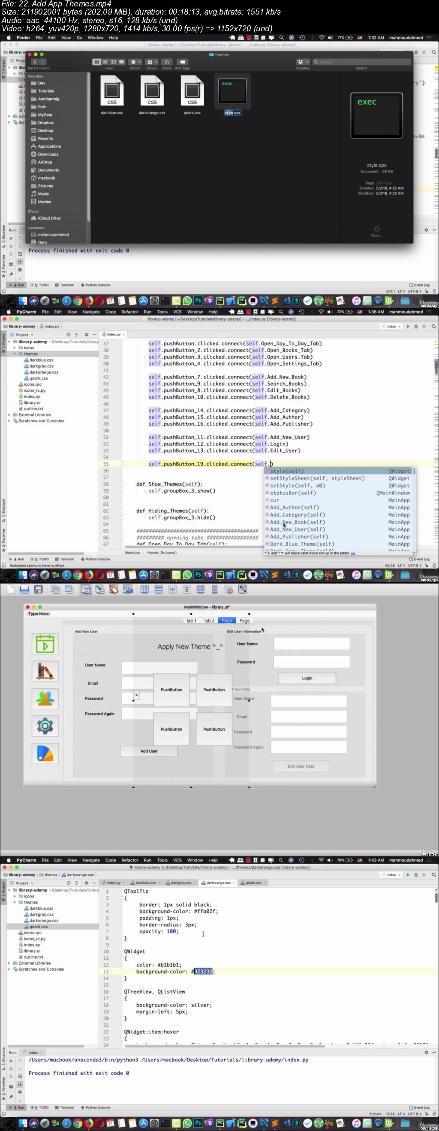Image resolution: width=439 pixels, height=1131 pixels.
Task: Click Lay Out Horizontally icon in Qt Designer
Action: pos(145,589)
